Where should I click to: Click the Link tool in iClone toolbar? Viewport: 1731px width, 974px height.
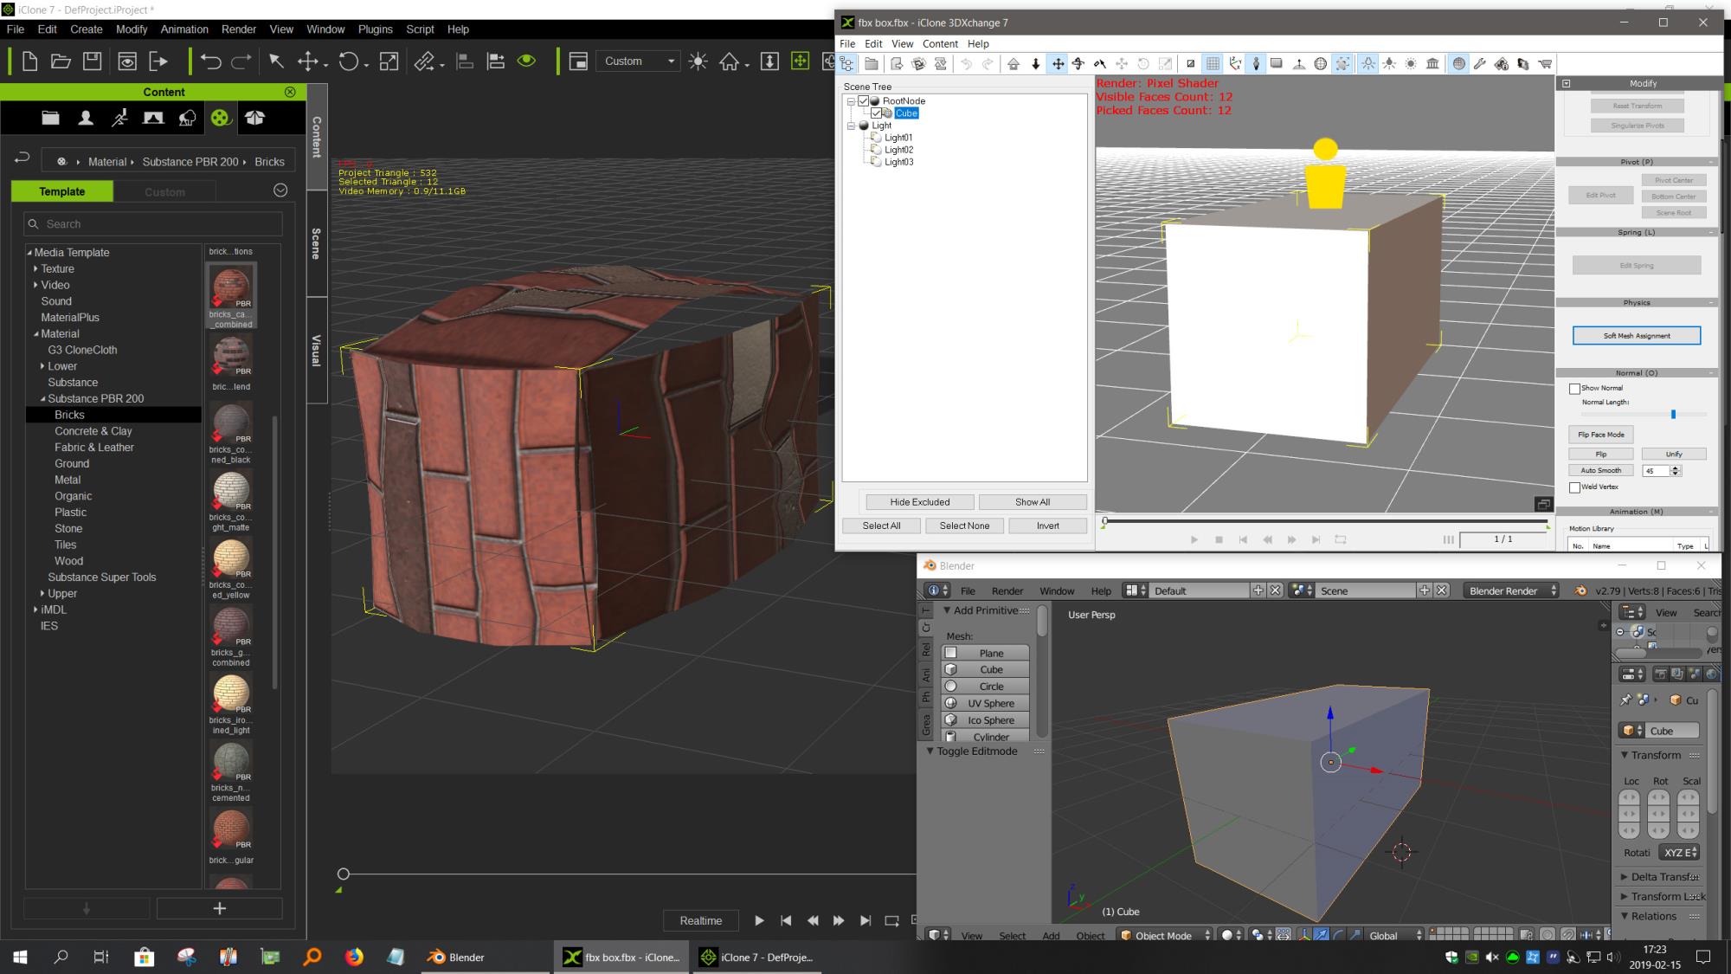tap(425, 61)
